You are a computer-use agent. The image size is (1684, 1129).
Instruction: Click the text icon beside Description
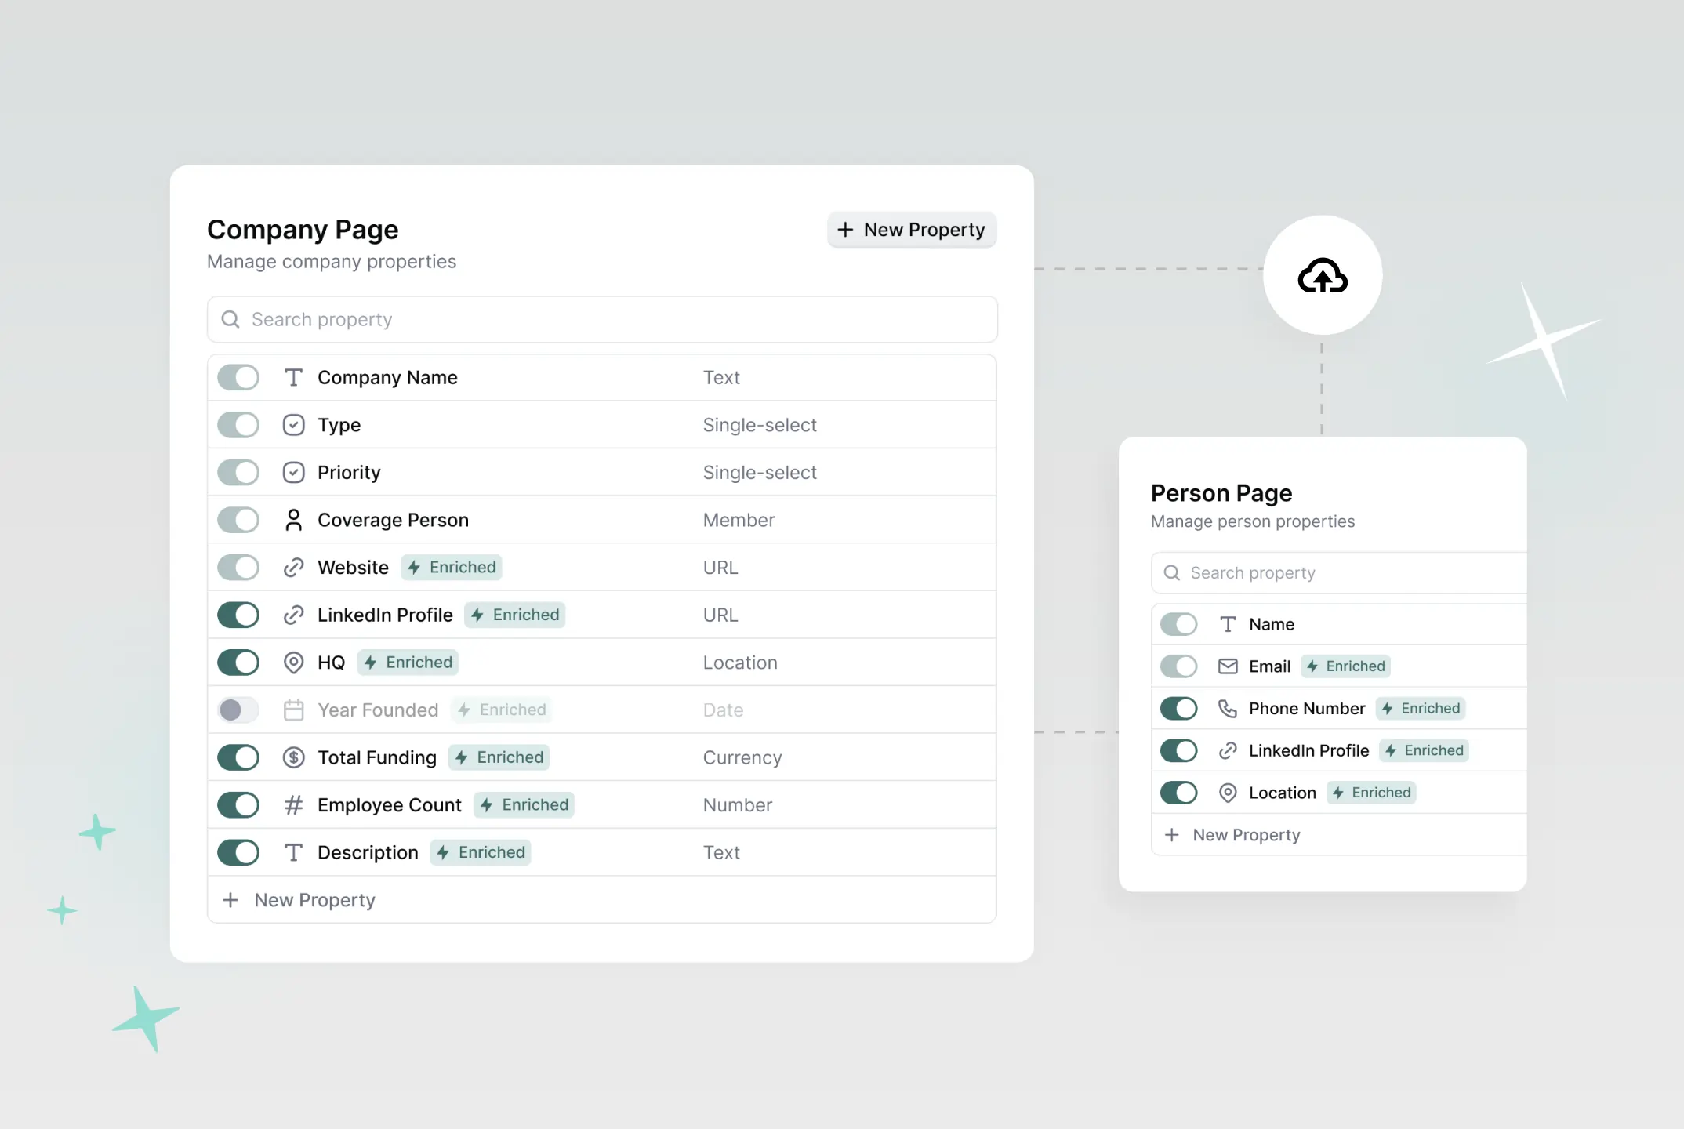pos(293,853)
